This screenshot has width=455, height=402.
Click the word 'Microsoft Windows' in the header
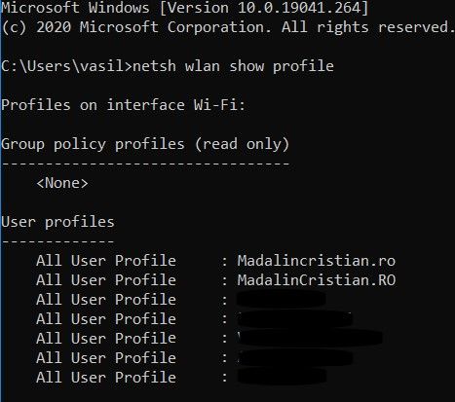pos(75,8)
